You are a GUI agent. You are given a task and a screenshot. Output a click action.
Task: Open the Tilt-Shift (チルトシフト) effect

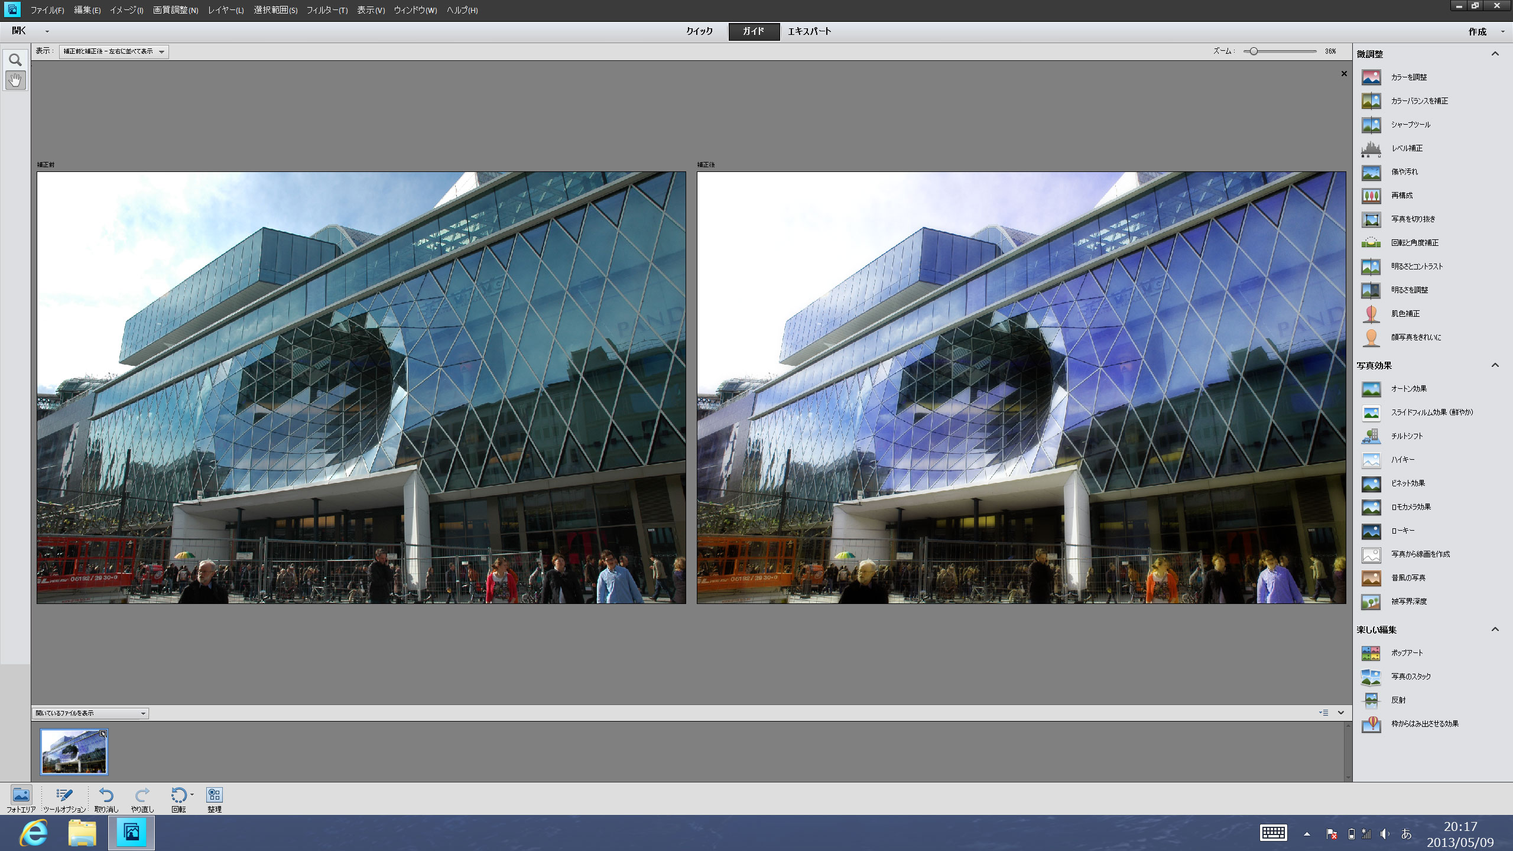point(1407,436)
